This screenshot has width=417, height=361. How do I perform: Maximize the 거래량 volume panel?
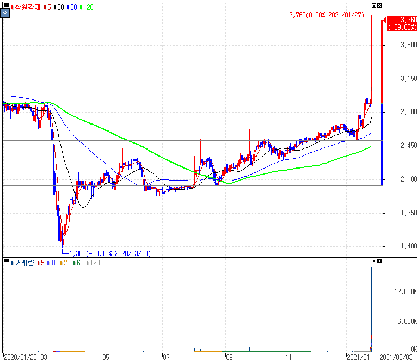(374, 261)
